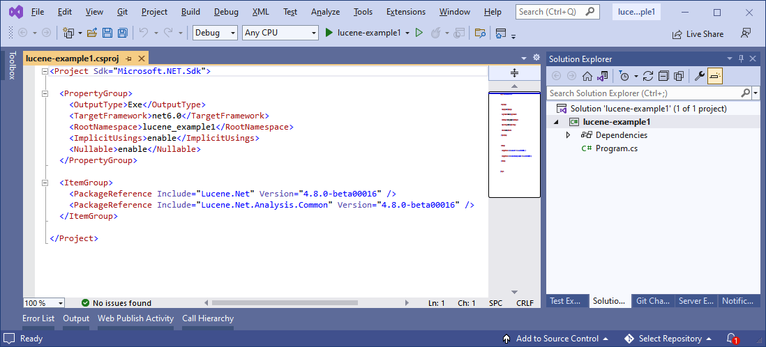766x347 pixels.
Task: Pin the lucene-example1.csproj tab
Action: 129,59
